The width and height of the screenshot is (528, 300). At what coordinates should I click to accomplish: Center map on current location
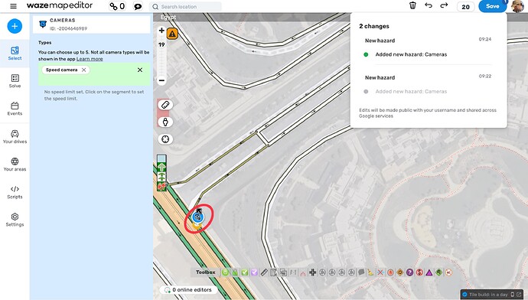(x=165, y=139)
